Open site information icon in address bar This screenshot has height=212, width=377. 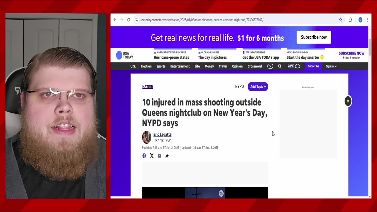(136, 20)
